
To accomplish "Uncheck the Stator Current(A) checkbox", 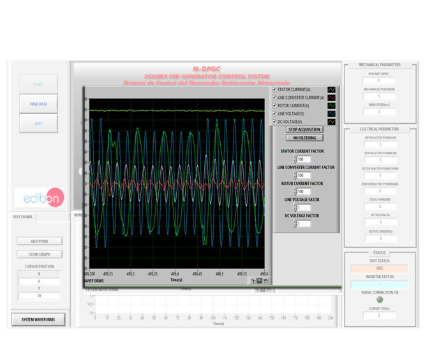I will pos(275,90).
